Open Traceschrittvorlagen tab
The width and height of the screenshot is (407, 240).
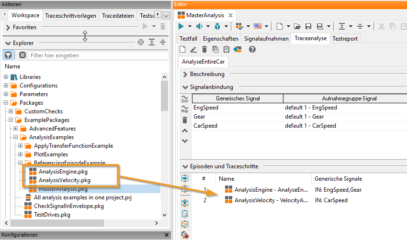point(70,16)
